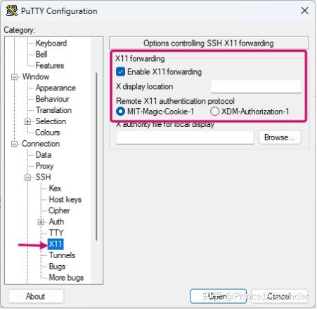Screen dimensions: 317x310
Task: Click the category tree vertical scrollbar
Action: click(x=96, y=156)
